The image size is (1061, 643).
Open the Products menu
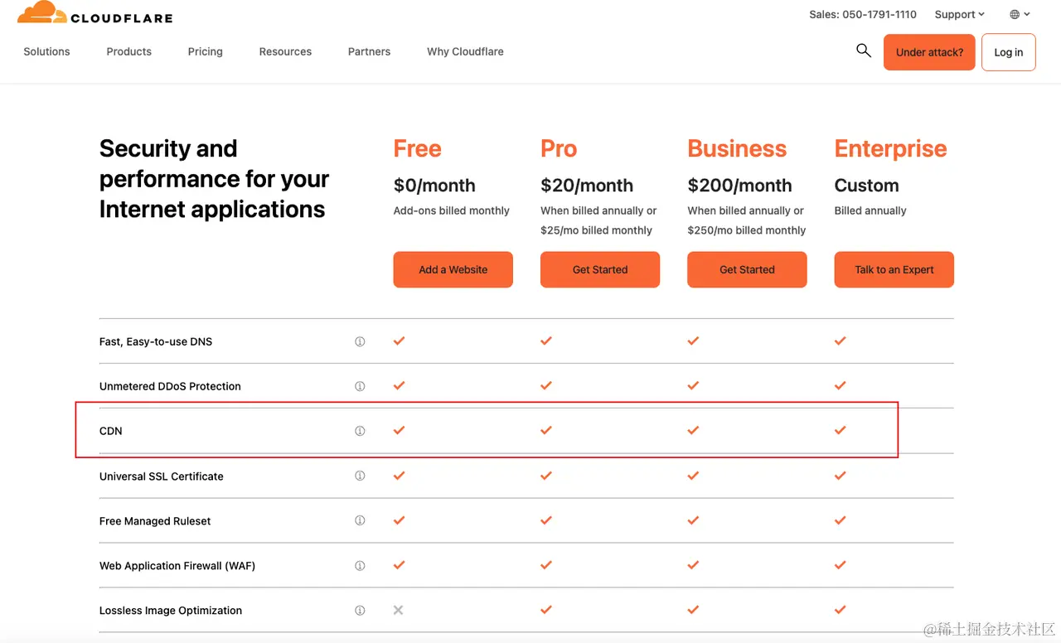pos(128,51)
